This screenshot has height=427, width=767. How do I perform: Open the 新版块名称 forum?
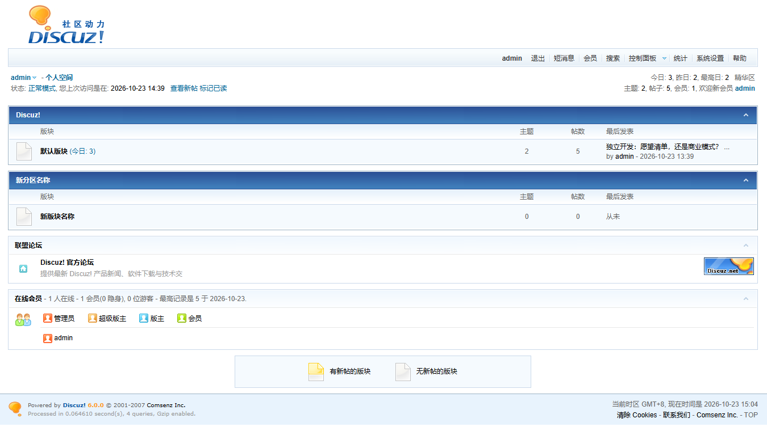pos(57,217)
